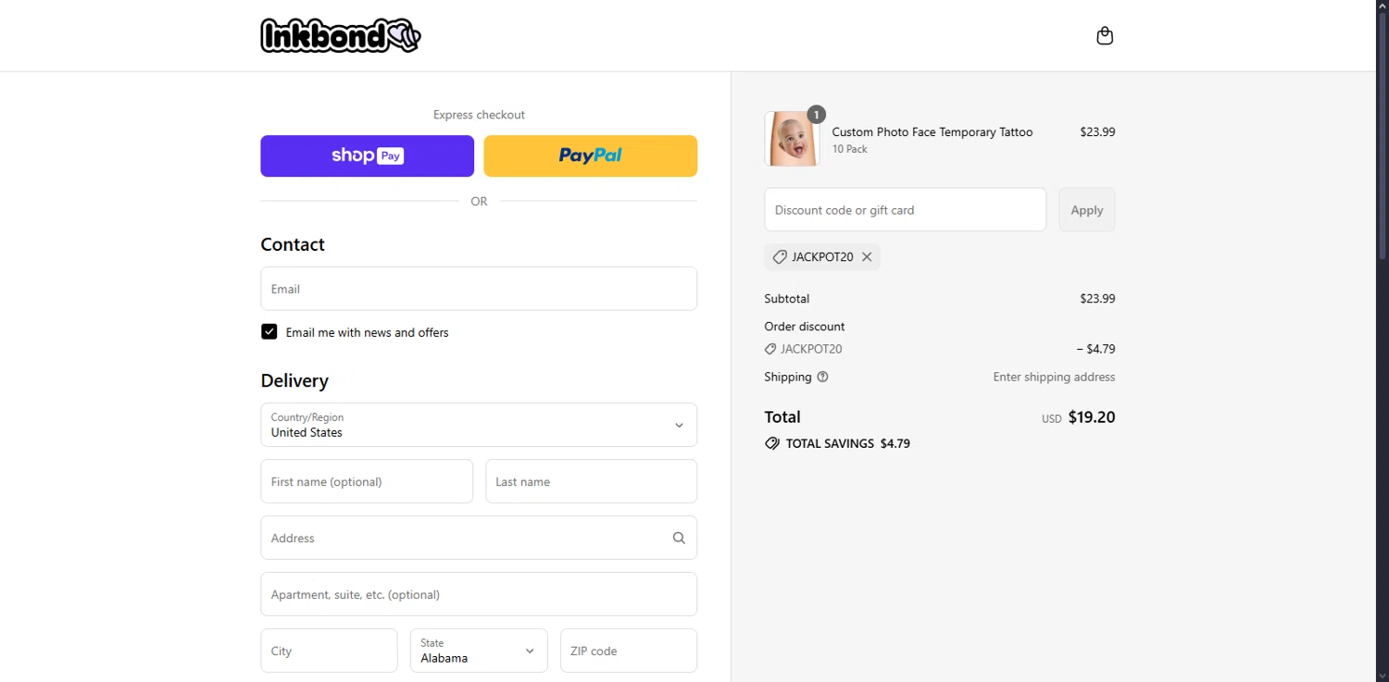Click the $19.20 total amount

click(x=1092, y=417)
